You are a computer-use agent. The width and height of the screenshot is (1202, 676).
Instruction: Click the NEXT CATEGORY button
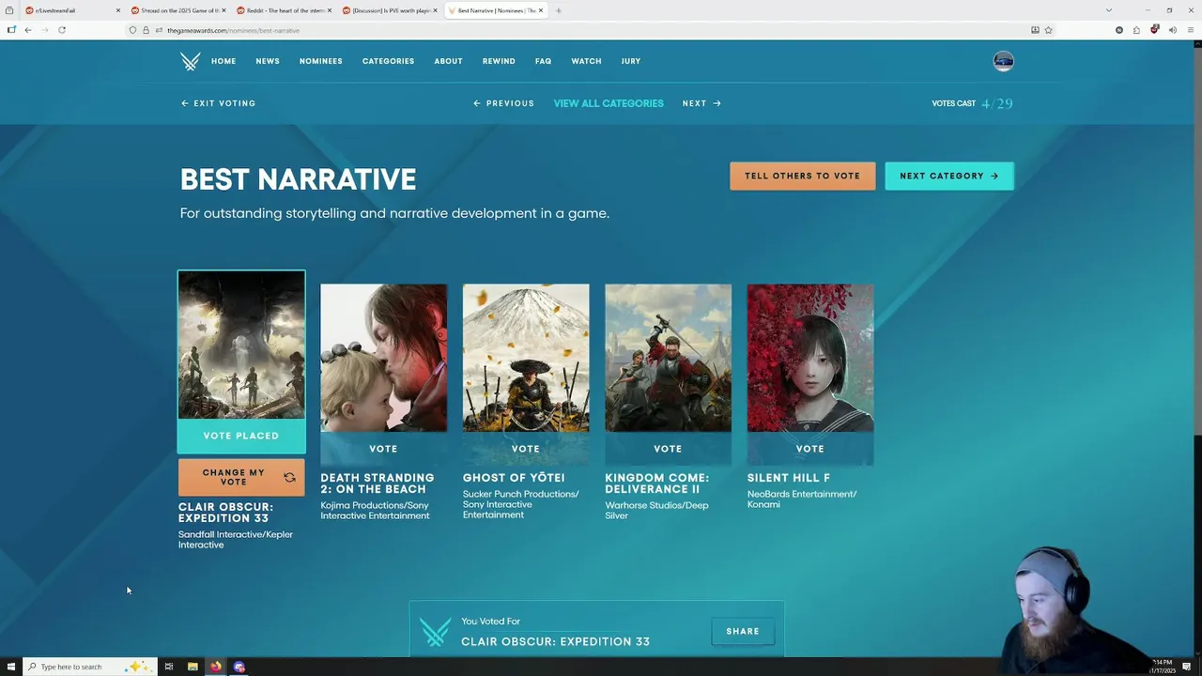pyautogui.click(x=949, y=176)
